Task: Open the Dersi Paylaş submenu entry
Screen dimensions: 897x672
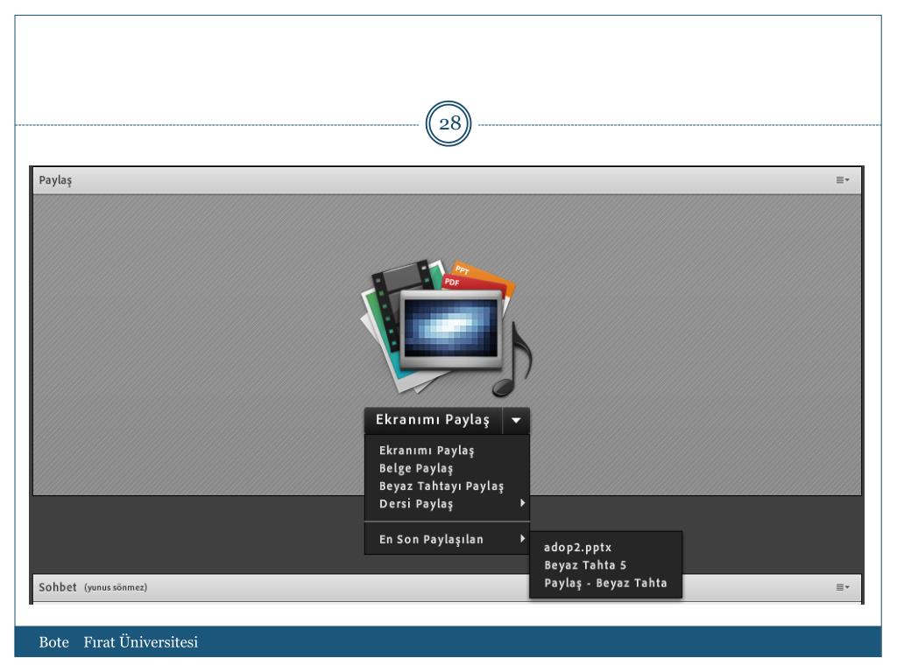Action: click(x=447, y=503)
